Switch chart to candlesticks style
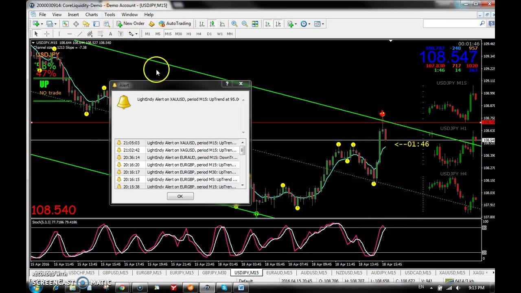The image size is (521, 293). point(212,24)
